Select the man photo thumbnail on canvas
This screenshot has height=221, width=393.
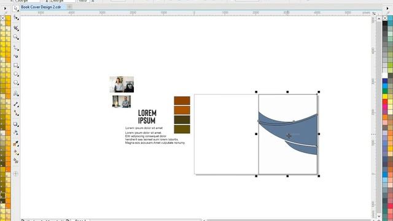pyautogui.click(x=122, y=101)
